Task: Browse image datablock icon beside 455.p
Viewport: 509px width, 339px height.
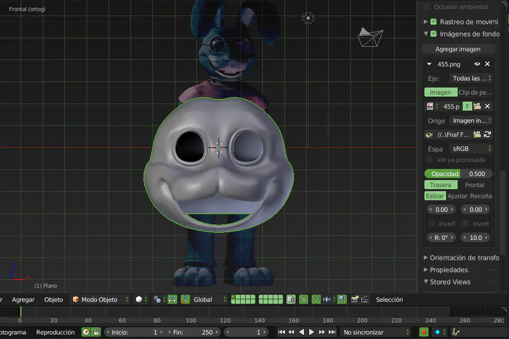Action: click(432, 106)
